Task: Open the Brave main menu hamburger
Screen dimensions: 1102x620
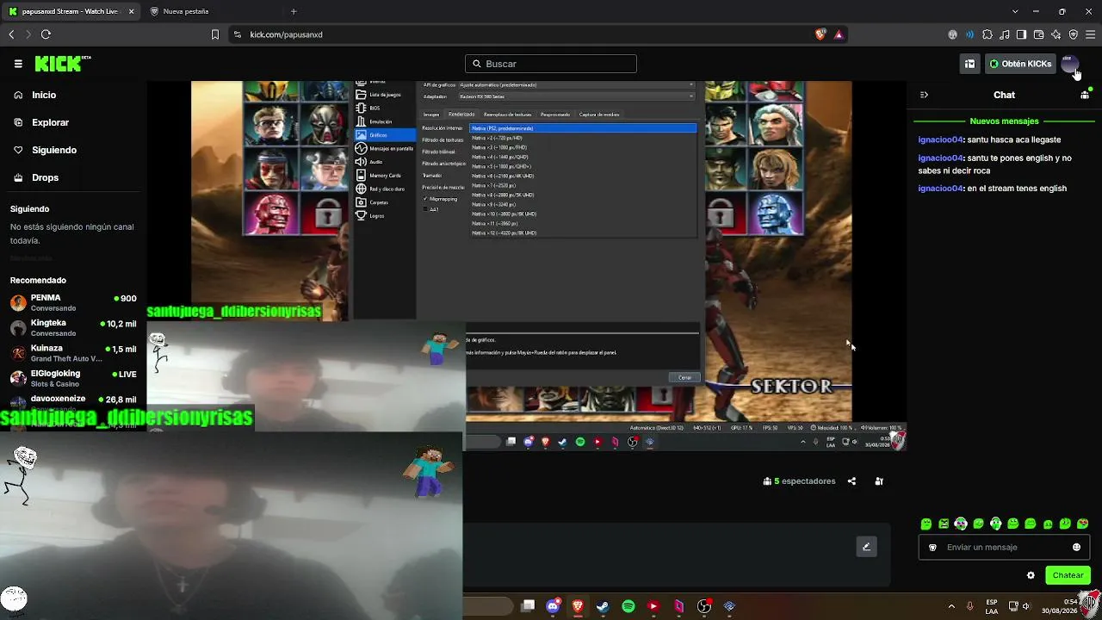Action: (x=1090, y=34)
